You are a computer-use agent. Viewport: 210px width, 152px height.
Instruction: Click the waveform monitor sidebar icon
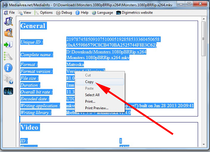pyautogui.click(x=8, y=91)
